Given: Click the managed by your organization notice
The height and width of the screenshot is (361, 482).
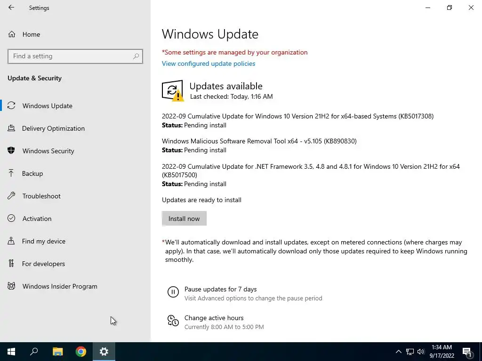Looking at the screenshot, I should click(235, 52).
